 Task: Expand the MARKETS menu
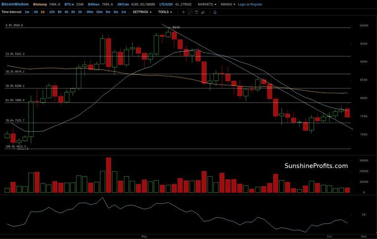coord(207,5)
